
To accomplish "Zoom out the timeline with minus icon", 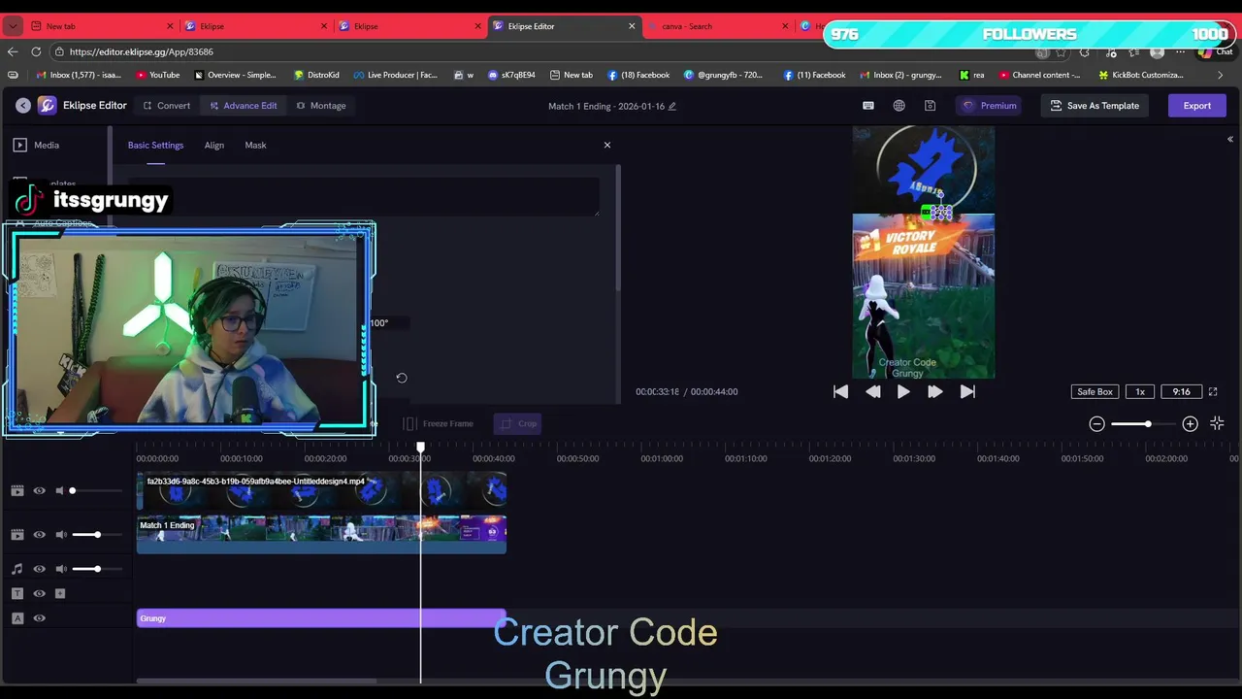I will pyautogui.click(x=1096, y=423).
